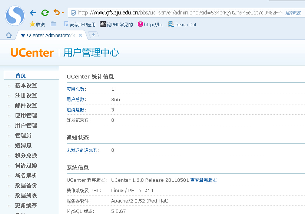This screenshot has width=305, height=214.
Task: Click the 好友记录数 label
Action: coord(78,120)
